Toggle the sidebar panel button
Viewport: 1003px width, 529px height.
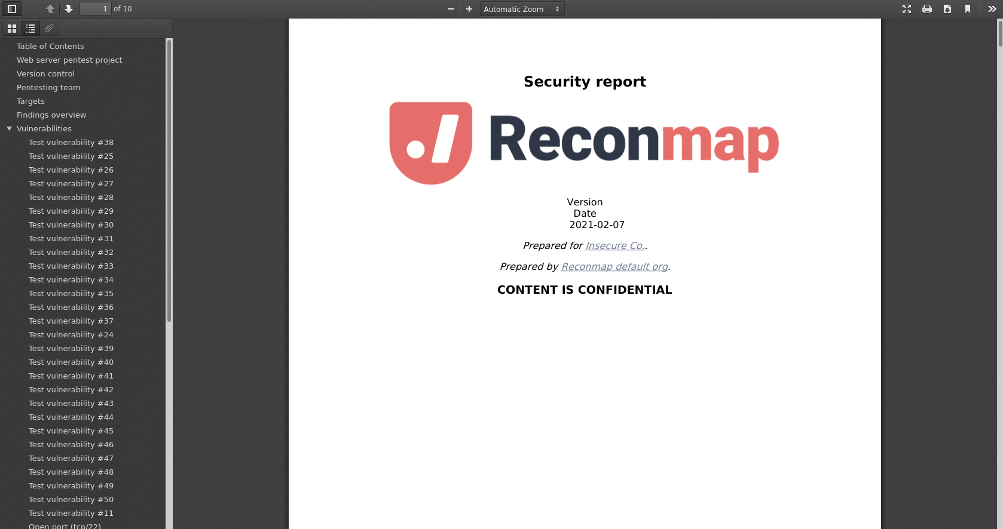(x=12, y=9)
